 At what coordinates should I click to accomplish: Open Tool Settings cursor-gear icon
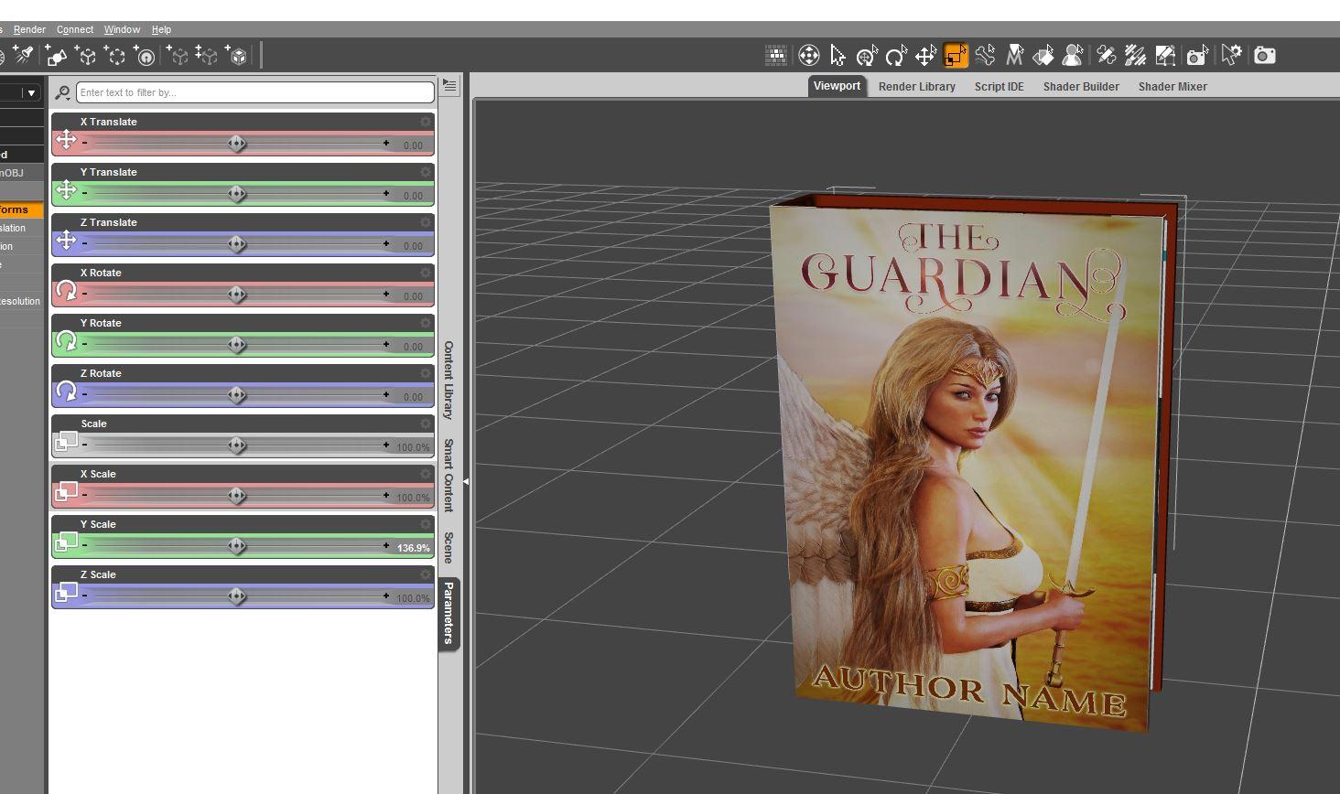pyautogui.click(x=1232, y=56)
